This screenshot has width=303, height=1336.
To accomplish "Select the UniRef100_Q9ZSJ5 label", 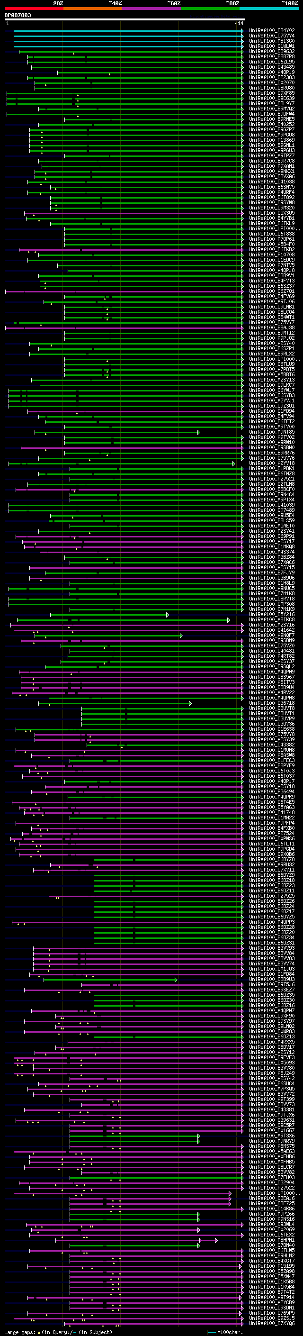I will [271, 1318].
